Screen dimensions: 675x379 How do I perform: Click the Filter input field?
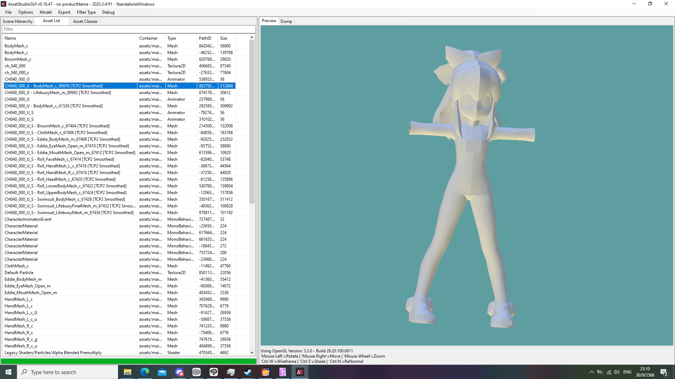[x=129, y=29]
